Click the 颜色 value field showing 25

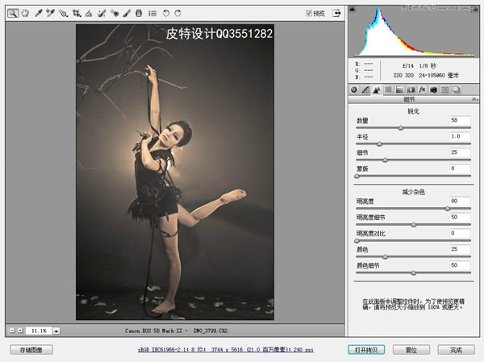(460, 249)
